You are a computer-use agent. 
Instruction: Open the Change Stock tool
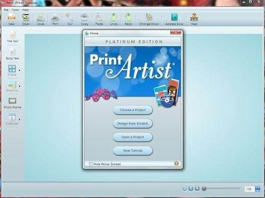tap(149, 19)
